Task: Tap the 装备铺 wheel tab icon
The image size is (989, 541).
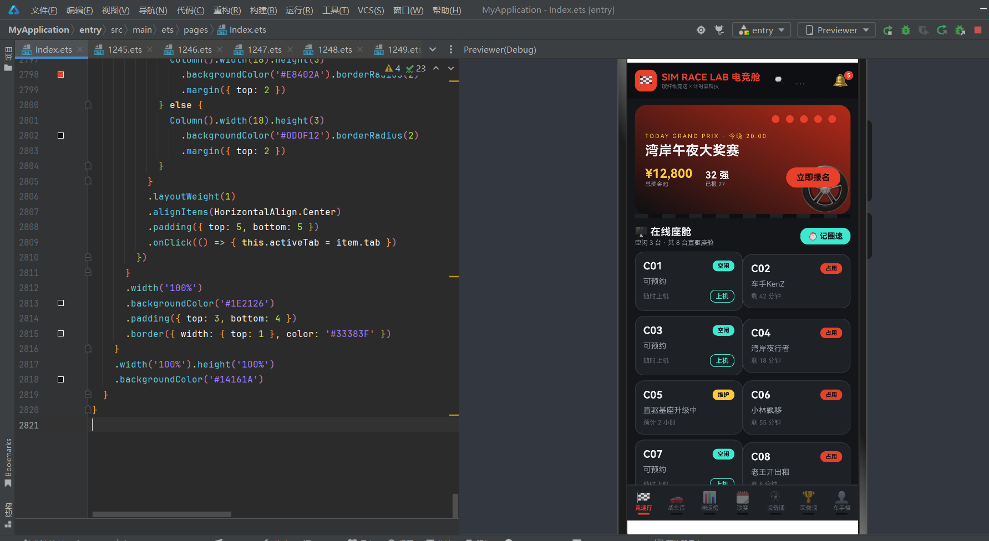Action: coord(775,497)
